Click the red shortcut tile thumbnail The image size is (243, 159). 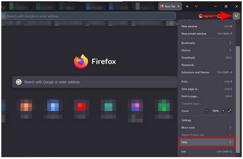click(80, 105)
